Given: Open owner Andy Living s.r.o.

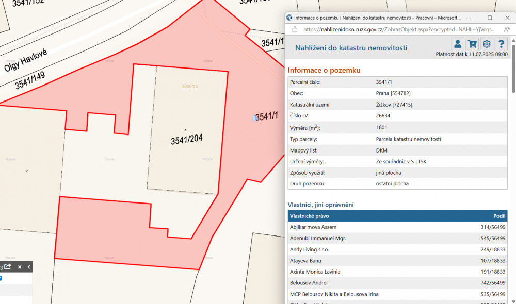Looking at the screenshot, I should 310,249.
